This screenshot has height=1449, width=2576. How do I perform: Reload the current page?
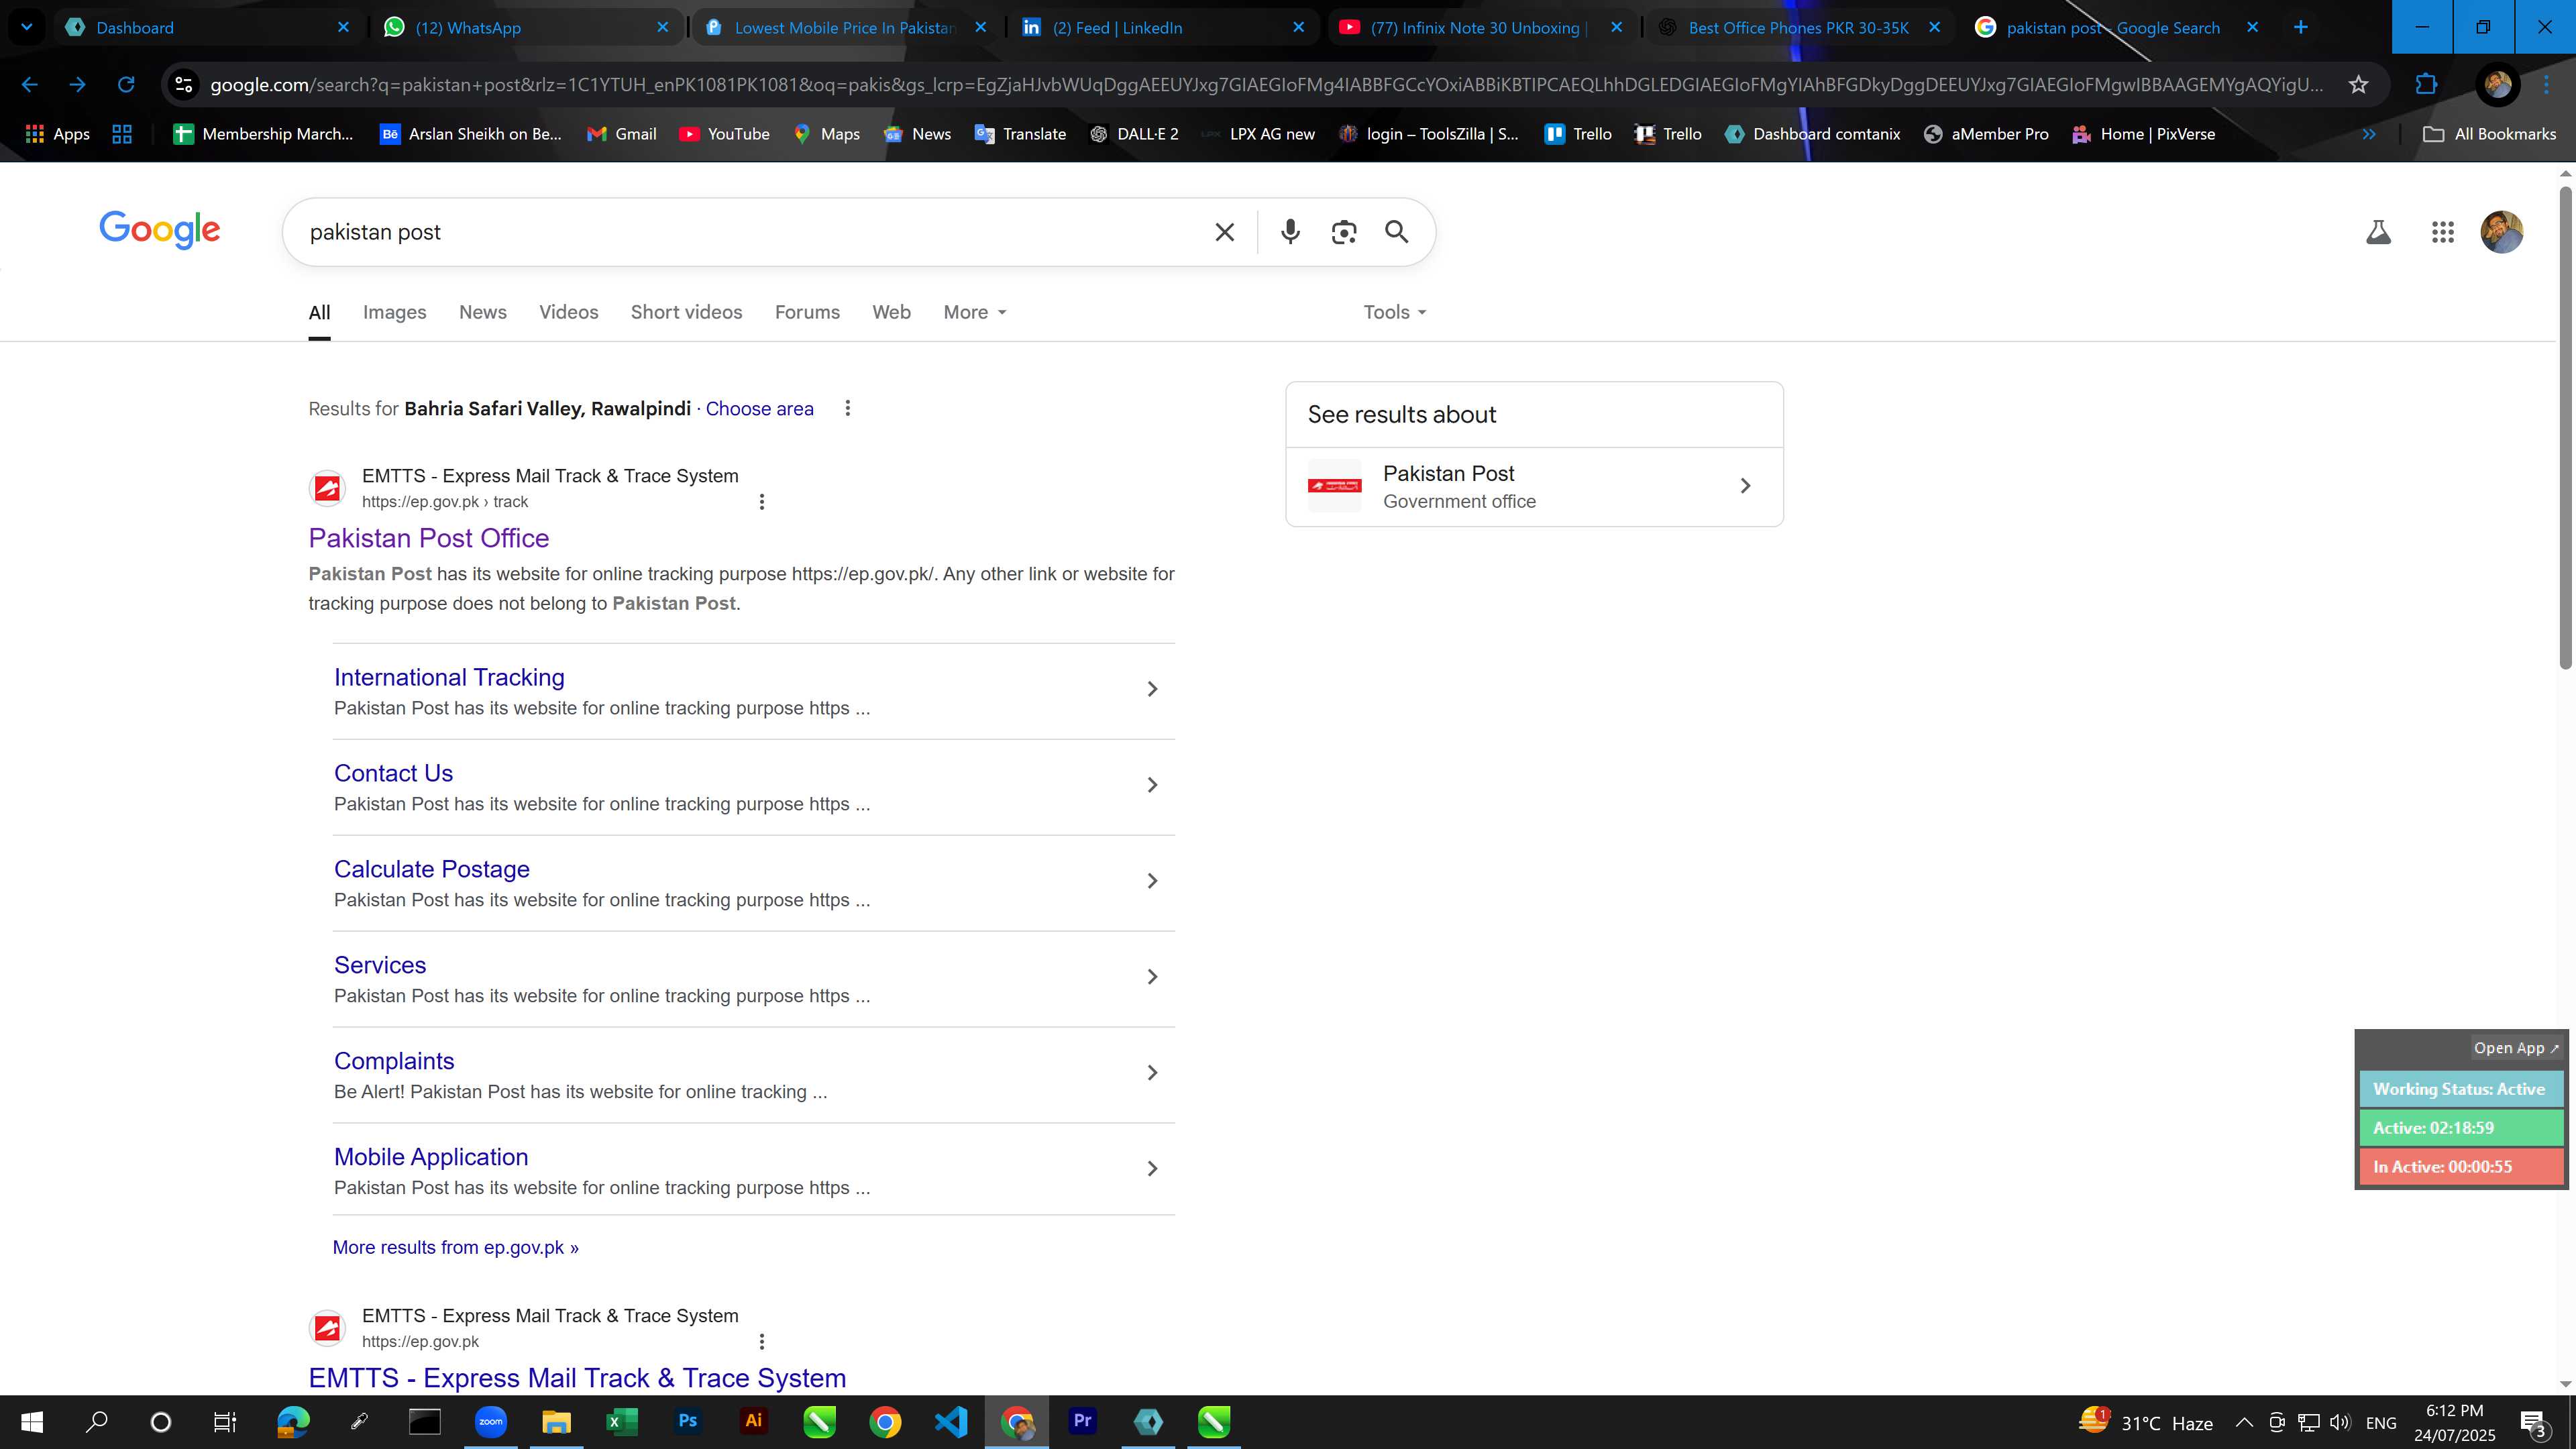point(126,84)
